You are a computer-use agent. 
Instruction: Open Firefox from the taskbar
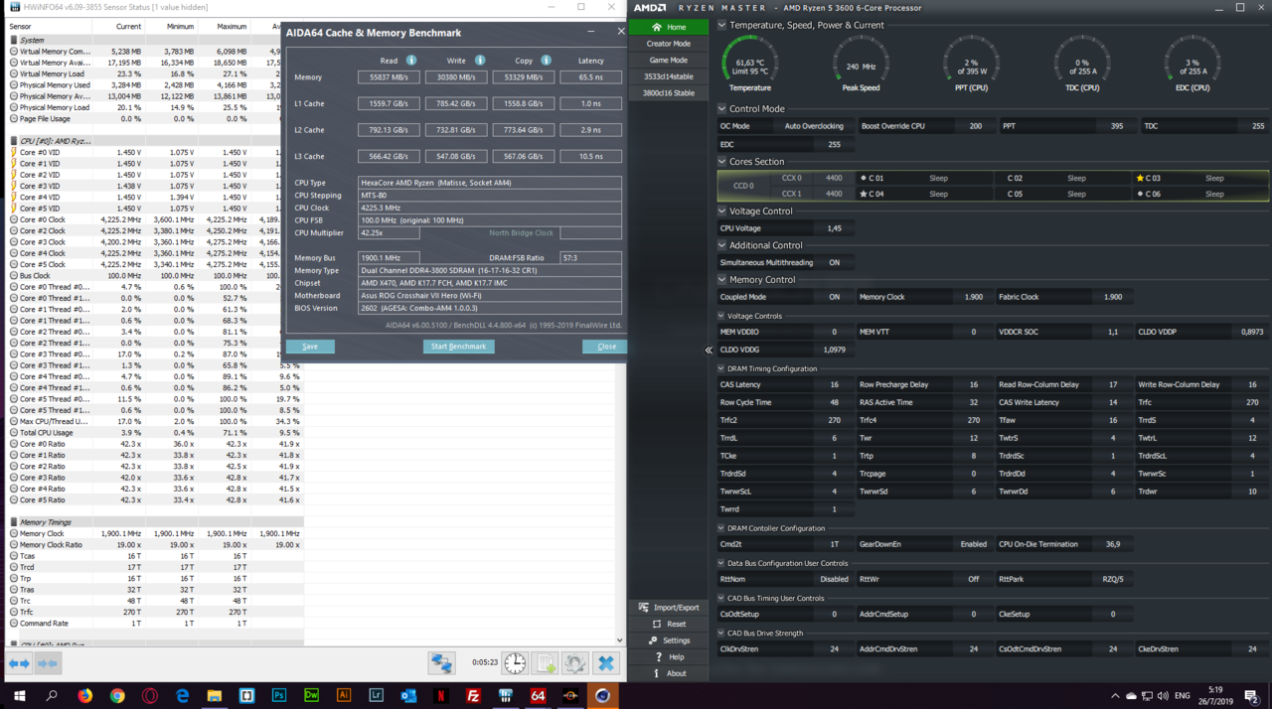click(x=84, y=696)
